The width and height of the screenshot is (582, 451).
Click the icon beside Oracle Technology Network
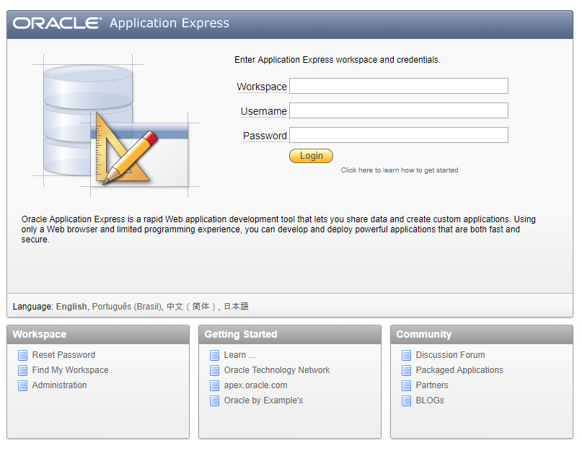coord(214,370)
